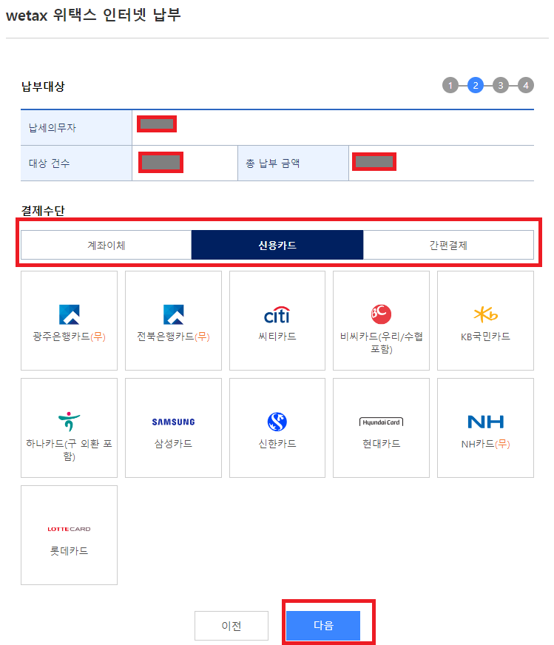Click the NH카드(무) label text
This screenshot has height=645, width=554.
(485, 444)
